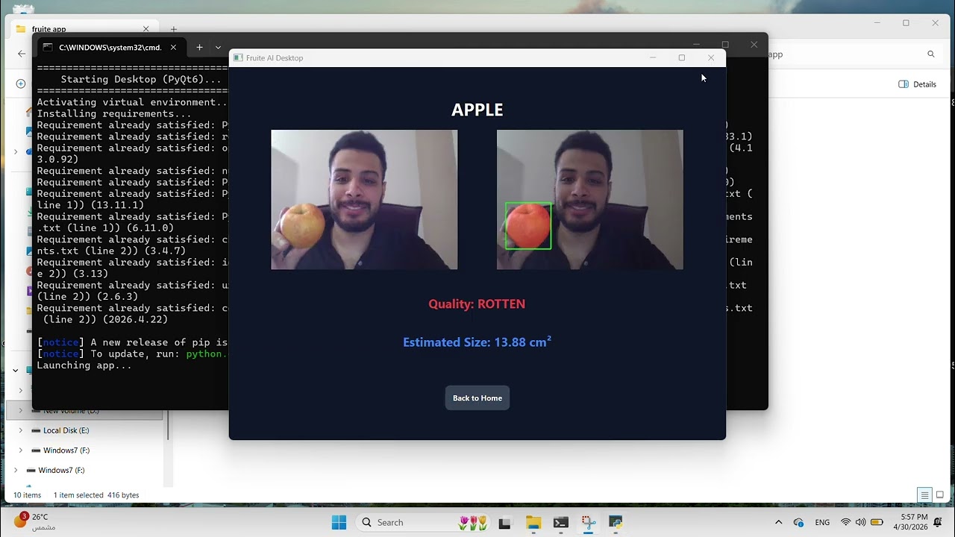Go back in File Explorer
The height and width of the screenshot is (537, 955).
tap(21, 54)
